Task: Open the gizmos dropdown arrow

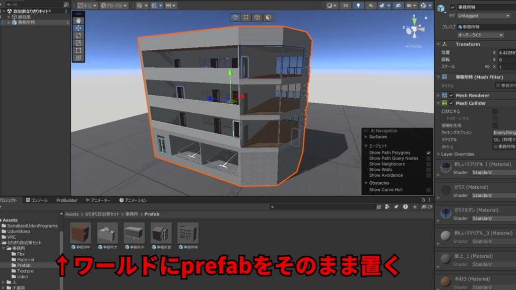Action: (430, 6)
